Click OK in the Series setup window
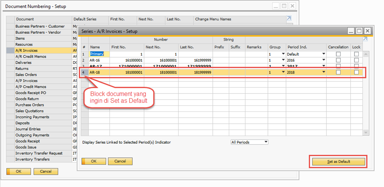Screen dimensions: 384x187 94,161
